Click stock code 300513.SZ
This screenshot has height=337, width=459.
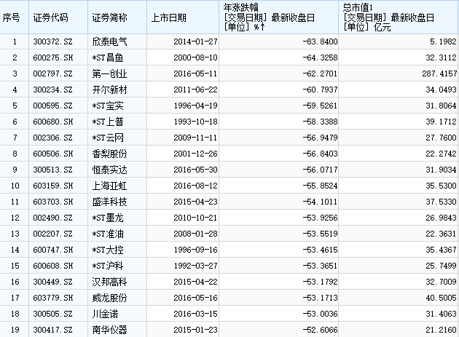pyautogui.click(x=52, y=170)
